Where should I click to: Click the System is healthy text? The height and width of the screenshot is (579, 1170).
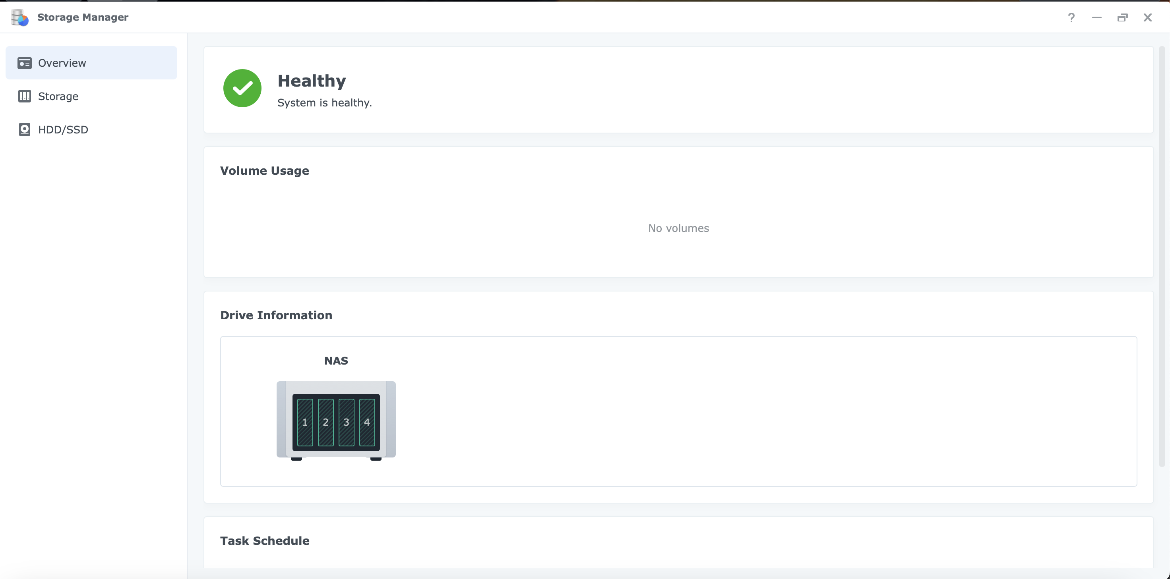[324, 102]
